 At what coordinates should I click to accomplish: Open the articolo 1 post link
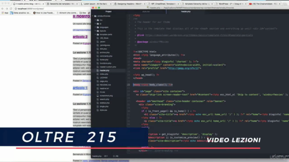(x=80, y=88)
